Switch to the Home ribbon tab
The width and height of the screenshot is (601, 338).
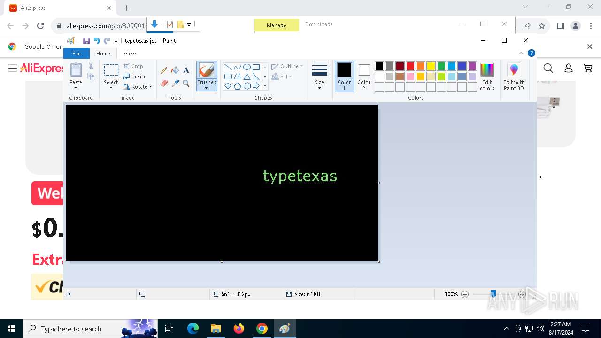pyautogui.click(x=103, y=54)
